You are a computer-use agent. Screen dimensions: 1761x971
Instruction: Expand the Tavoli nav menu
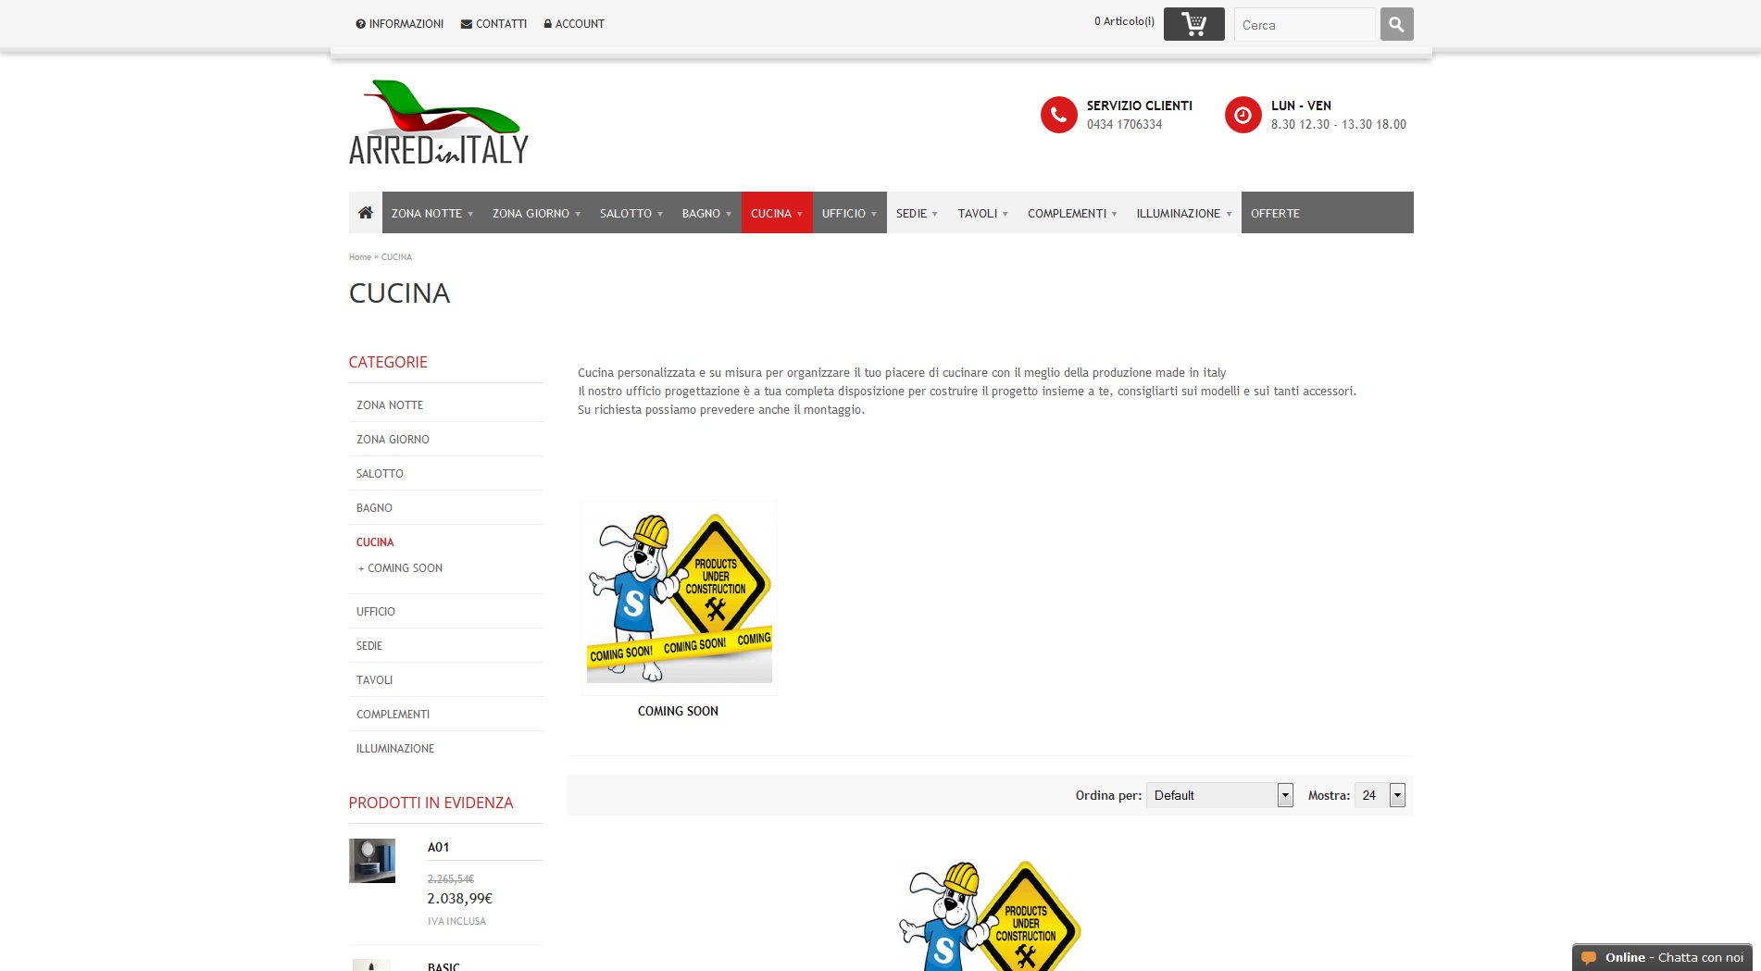(x=983, y=213)
